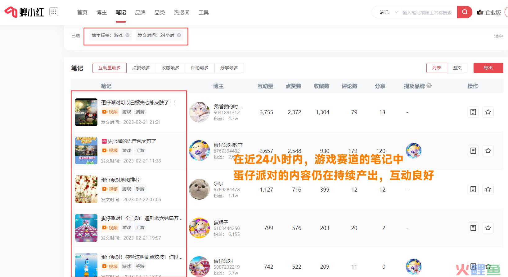Star the note by 蛋贩子
The image size is (508, 277).
tap(488, 228)
